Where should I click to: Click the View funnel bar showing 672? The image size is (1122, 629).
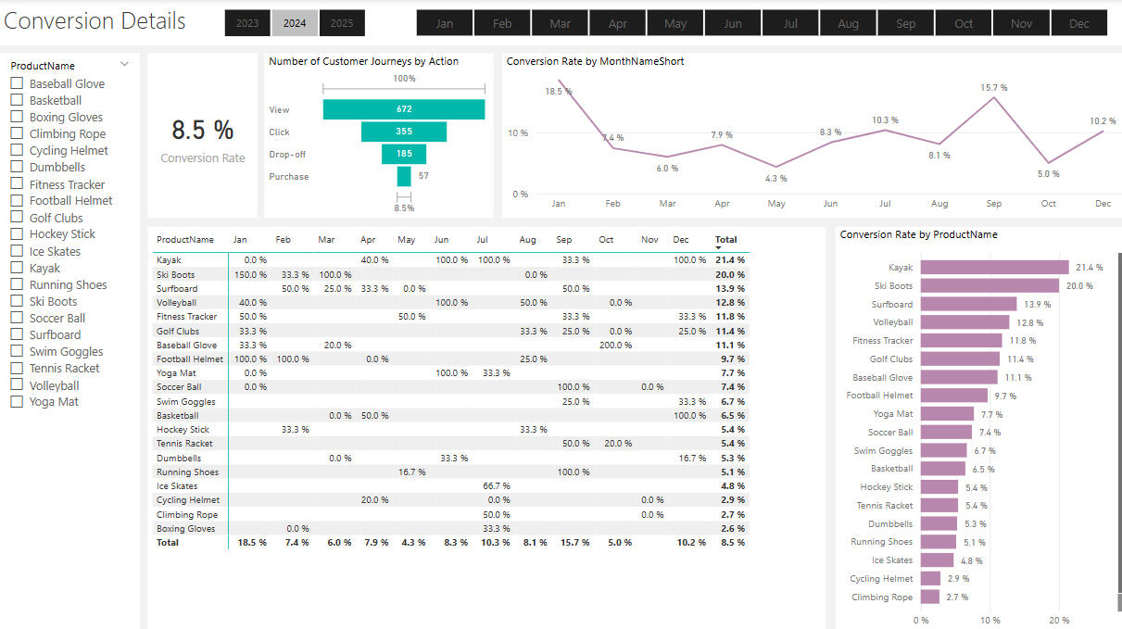coord(404,109)
